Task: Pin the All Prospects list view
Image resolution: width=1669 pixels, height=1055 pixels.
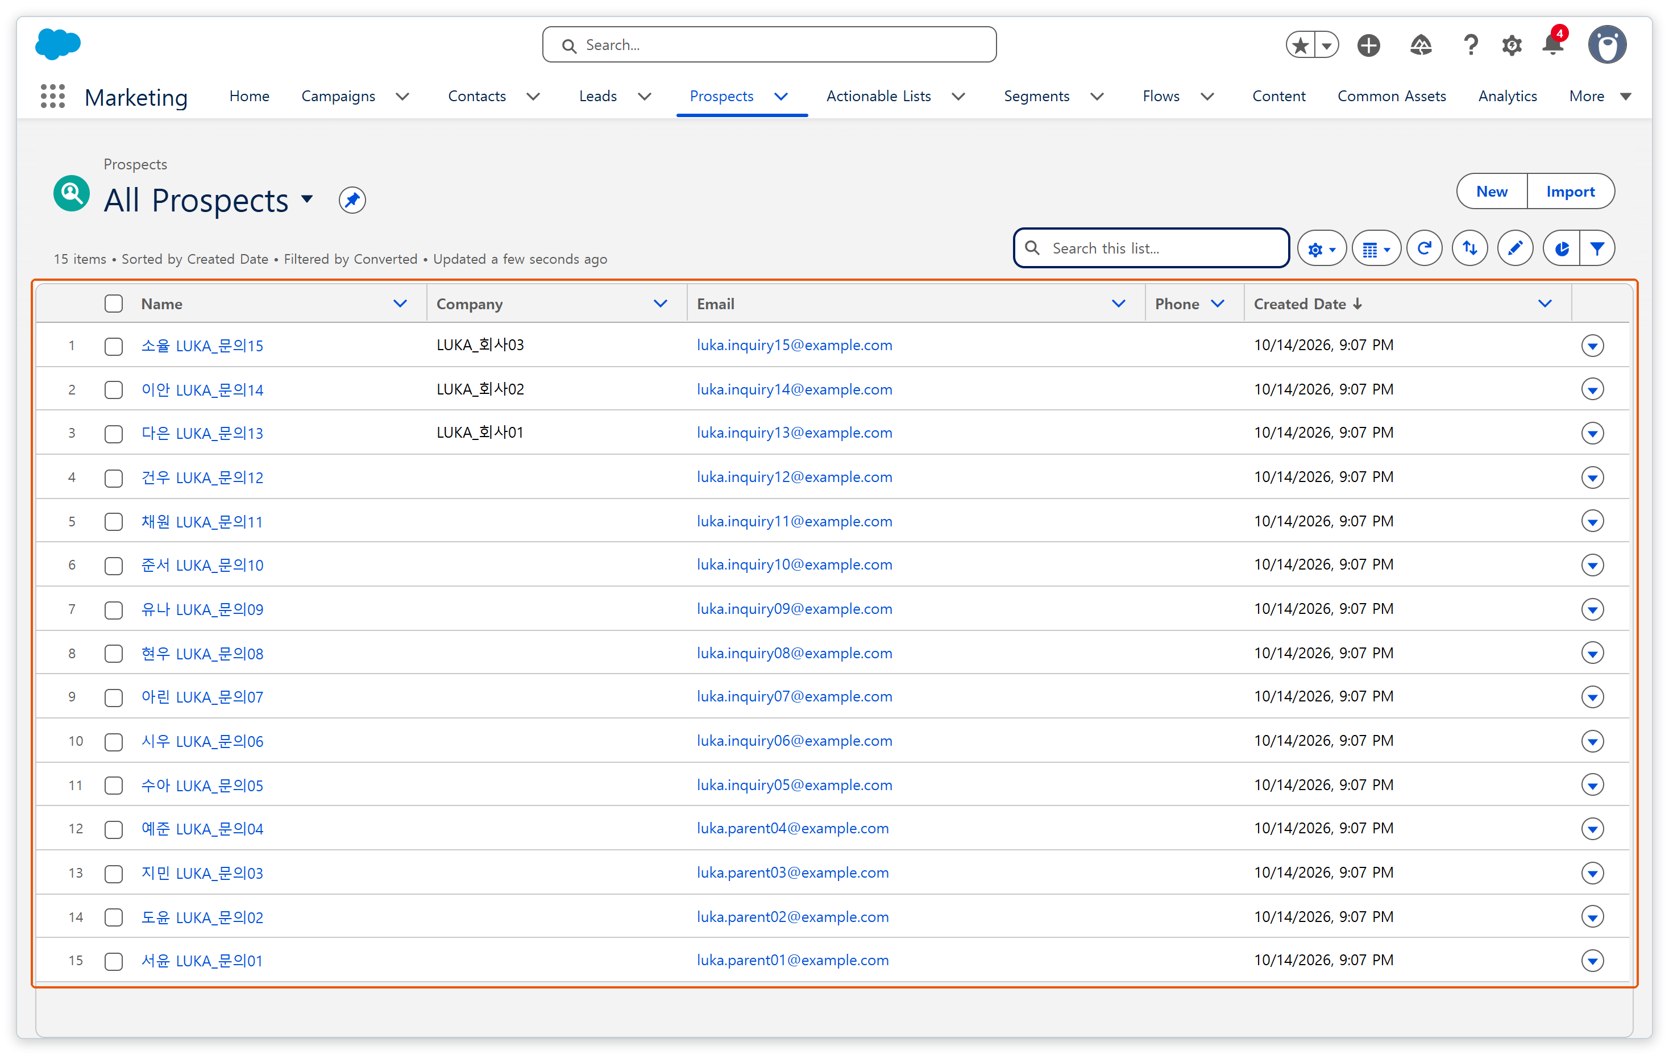Action: click(352, 200)
